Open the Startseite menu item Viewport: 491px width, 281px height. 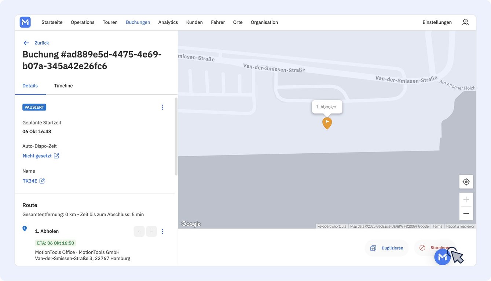[x=52, y=22]
